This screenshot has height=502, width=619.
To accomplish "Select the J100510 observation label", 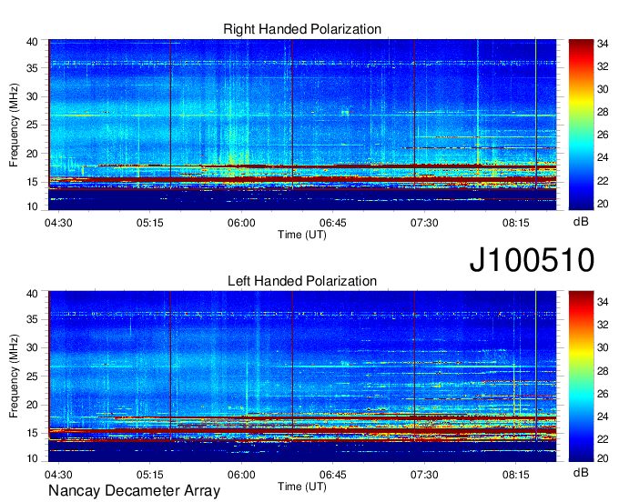I will click(x=532, y=260).
